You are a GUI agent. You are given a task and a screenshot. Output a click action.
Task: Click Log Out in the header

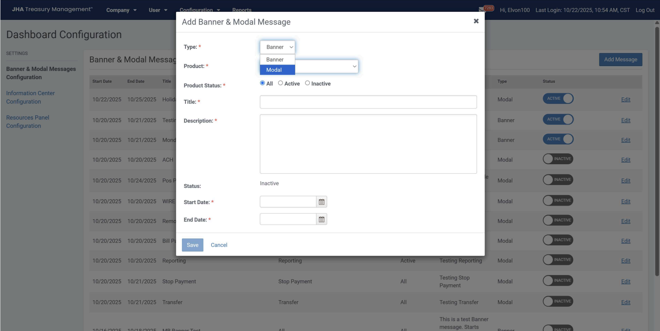pyautogui.click(x=645, y=10)
